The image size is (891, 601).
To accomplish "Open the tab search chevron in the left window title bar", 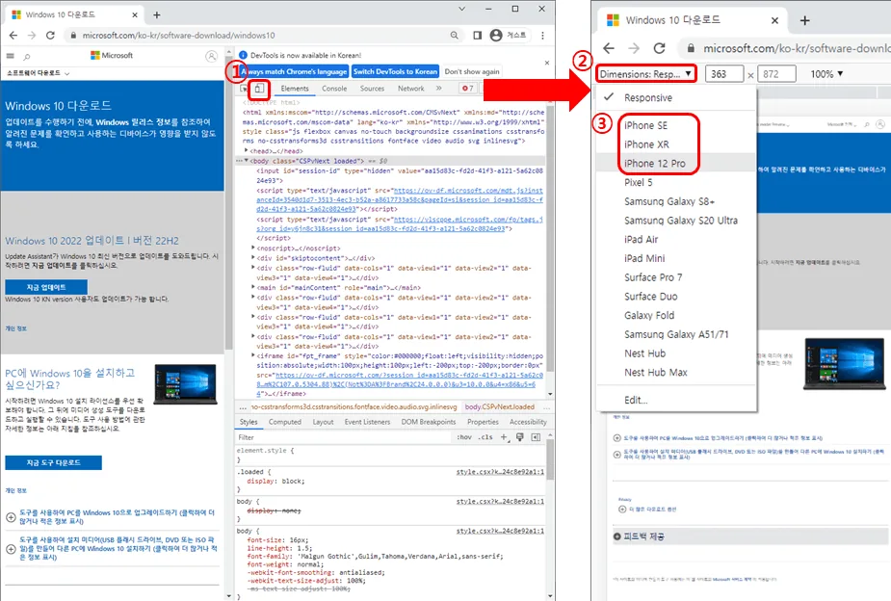I will 462,9.
